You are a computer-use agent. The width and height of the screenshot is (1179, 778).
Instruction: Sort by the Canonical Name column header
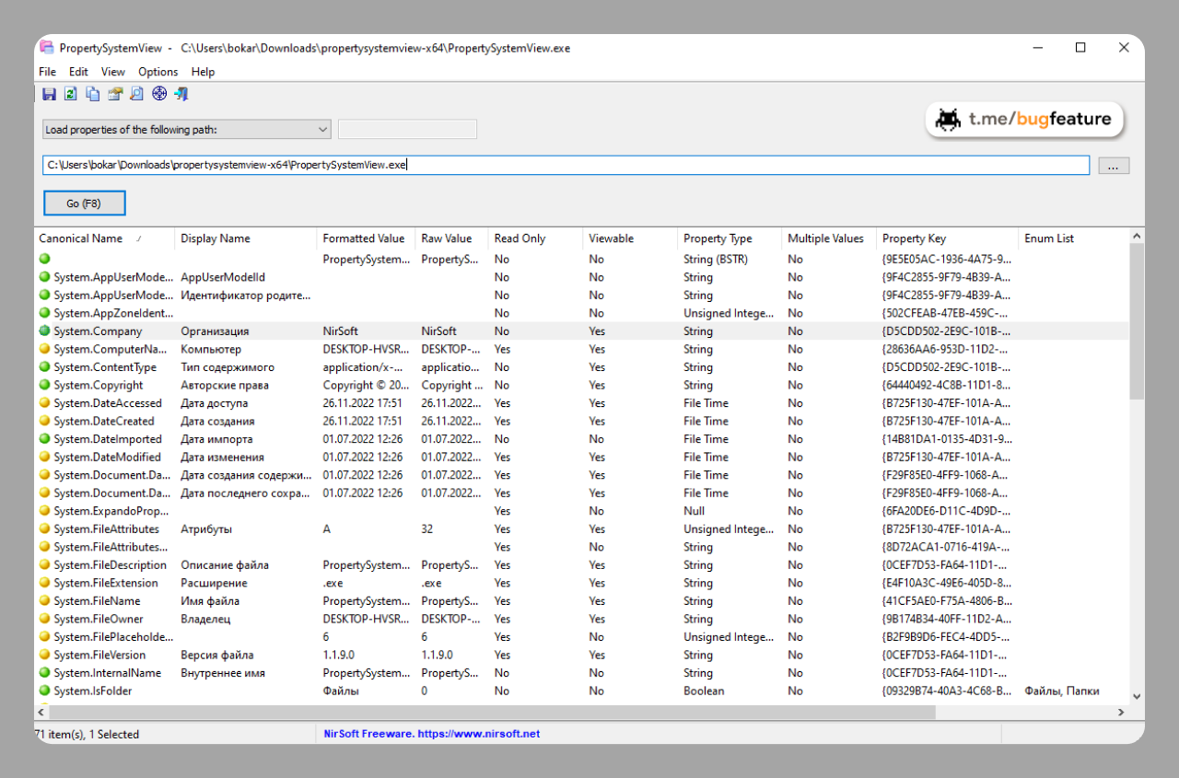point(104,238)
